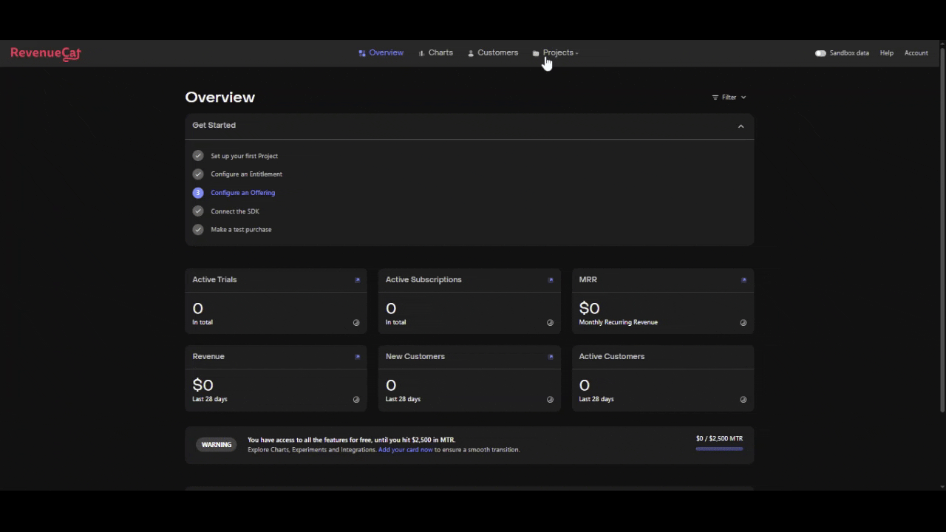Click the Active Trials info icon

point(356,323)
